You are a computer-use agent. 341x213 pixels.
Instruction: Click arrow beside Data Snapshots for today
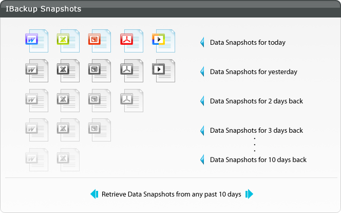click(202, 42)
